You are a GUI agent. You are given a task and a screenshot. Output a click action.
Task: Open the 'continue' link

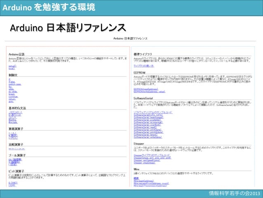tap(13, 97)
